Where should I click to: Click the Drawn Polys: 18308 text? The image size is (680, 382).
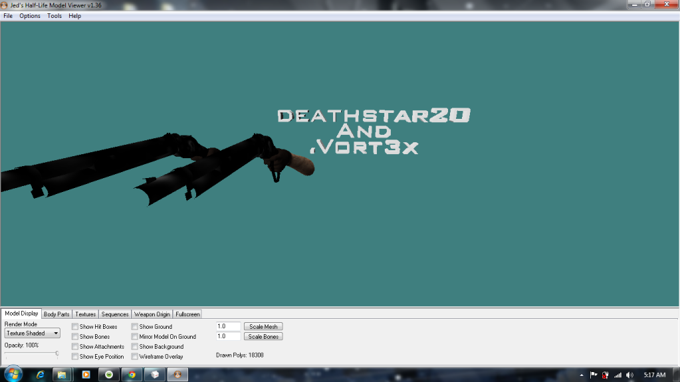click(x=240, y=355)
